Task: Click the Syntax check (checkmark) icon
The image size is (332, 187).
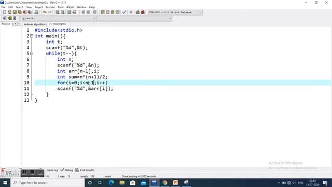Action: pyautogui.click(x=125, y=12)
